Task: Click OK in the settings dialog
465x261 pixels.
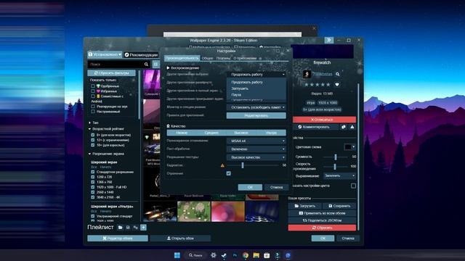Action: [250, 187]
